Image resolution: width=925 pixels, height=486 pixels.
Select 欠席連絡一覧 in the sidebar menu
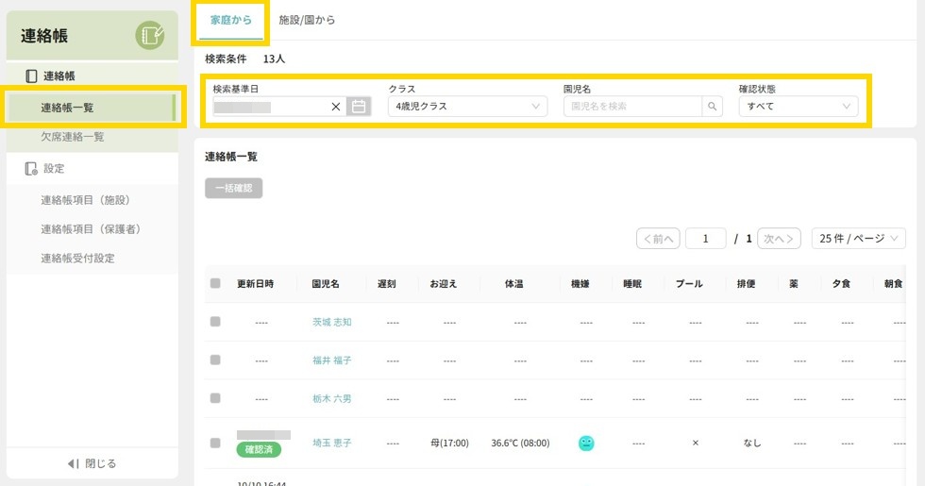point(73,137)
